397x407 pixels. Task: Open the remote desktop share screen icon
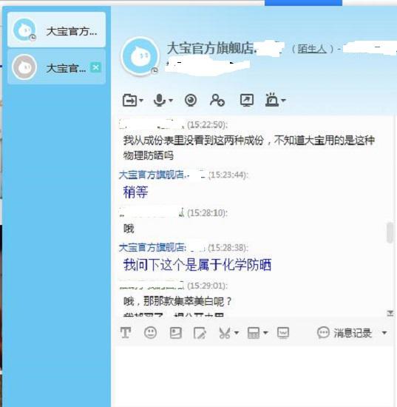pyautogui.click(x=247, y=100)
